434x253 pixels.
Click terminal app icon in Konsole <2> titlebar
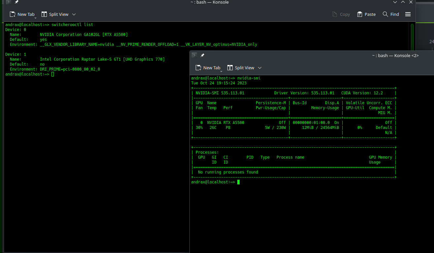point(195,55)
